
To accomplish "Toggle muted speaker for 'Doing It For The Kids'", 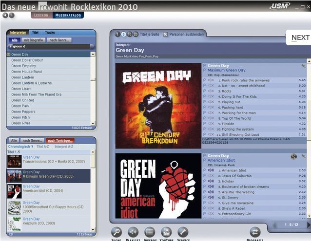I will (x=211, y=96).
